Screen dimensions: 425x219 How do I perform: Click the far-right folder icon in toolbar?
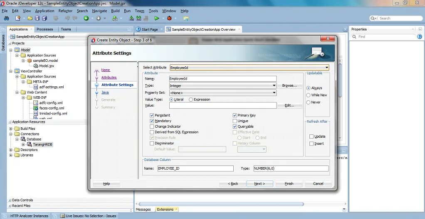click(186, 18)
